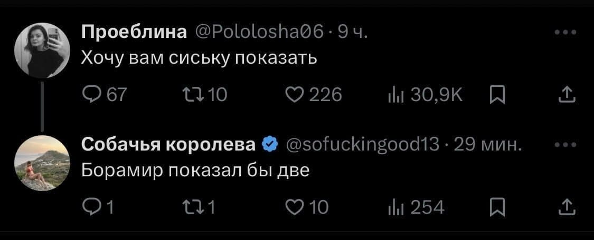Open more options on the second tweet
Image resolution: width=594 pixels, height=240 pixels.
(x=567, y=145)
